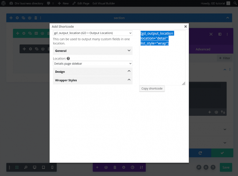Click Exit Visual Builder
The image size is (238, 176).
(104, 3)
